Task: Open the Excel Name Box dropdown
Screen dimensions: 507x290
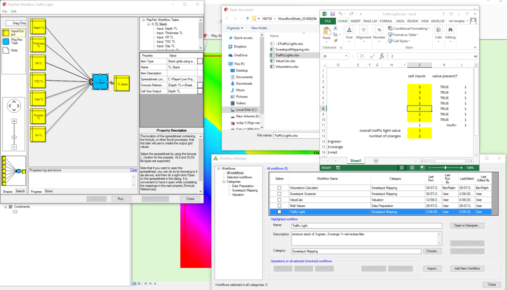Action: pos(346,56)
